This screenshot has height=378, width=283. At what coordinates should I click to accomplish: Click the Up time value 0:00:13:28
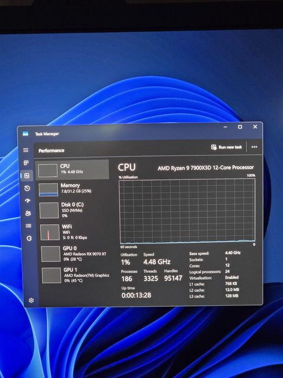coord(136,295)
